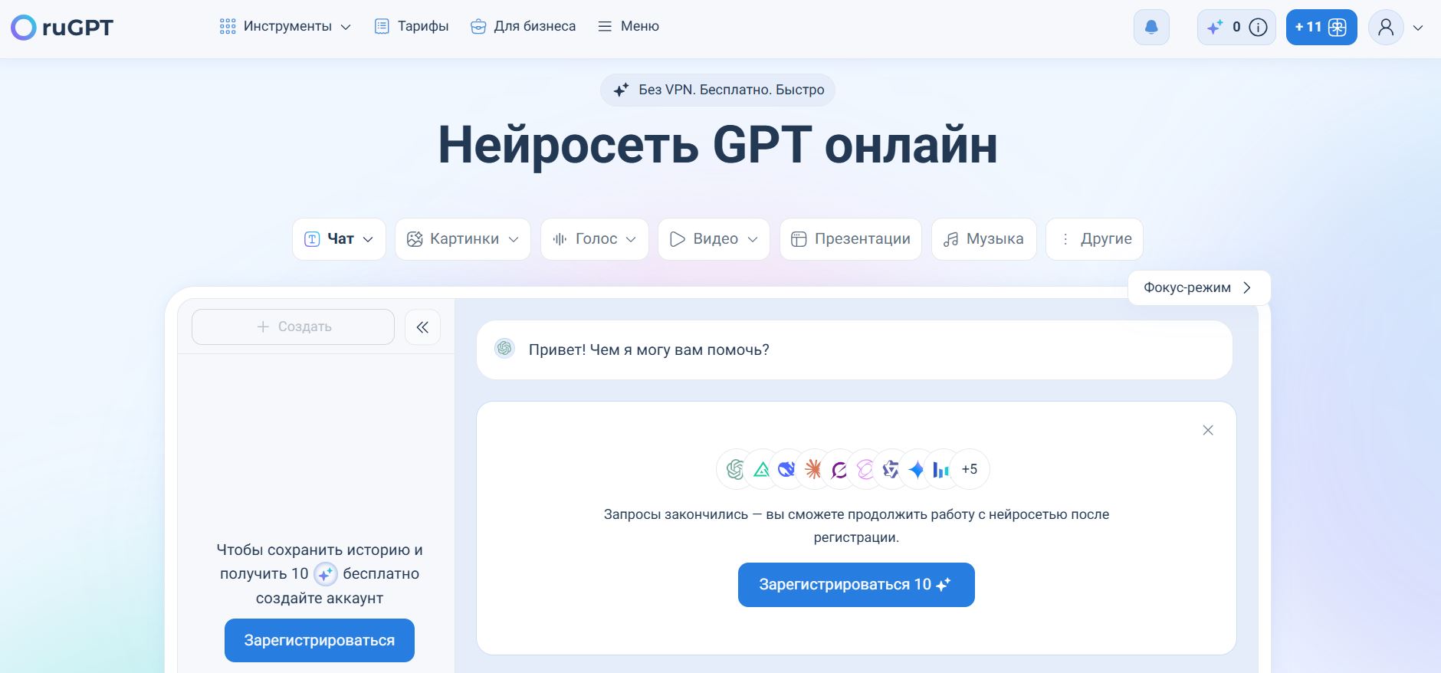Open the Меню hamburger menu

pyautogui.click(x=629, y=27)
